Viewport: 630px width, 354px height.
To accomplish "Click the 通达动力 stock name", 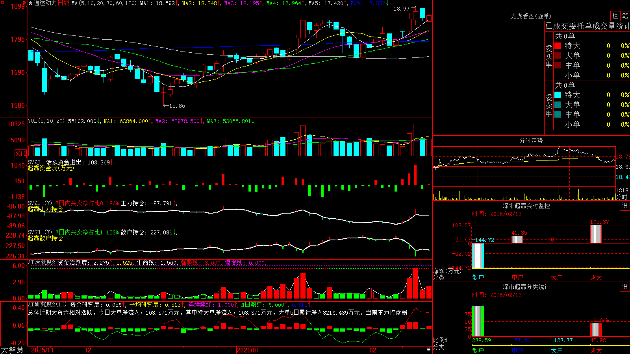I will pos(45,3).
